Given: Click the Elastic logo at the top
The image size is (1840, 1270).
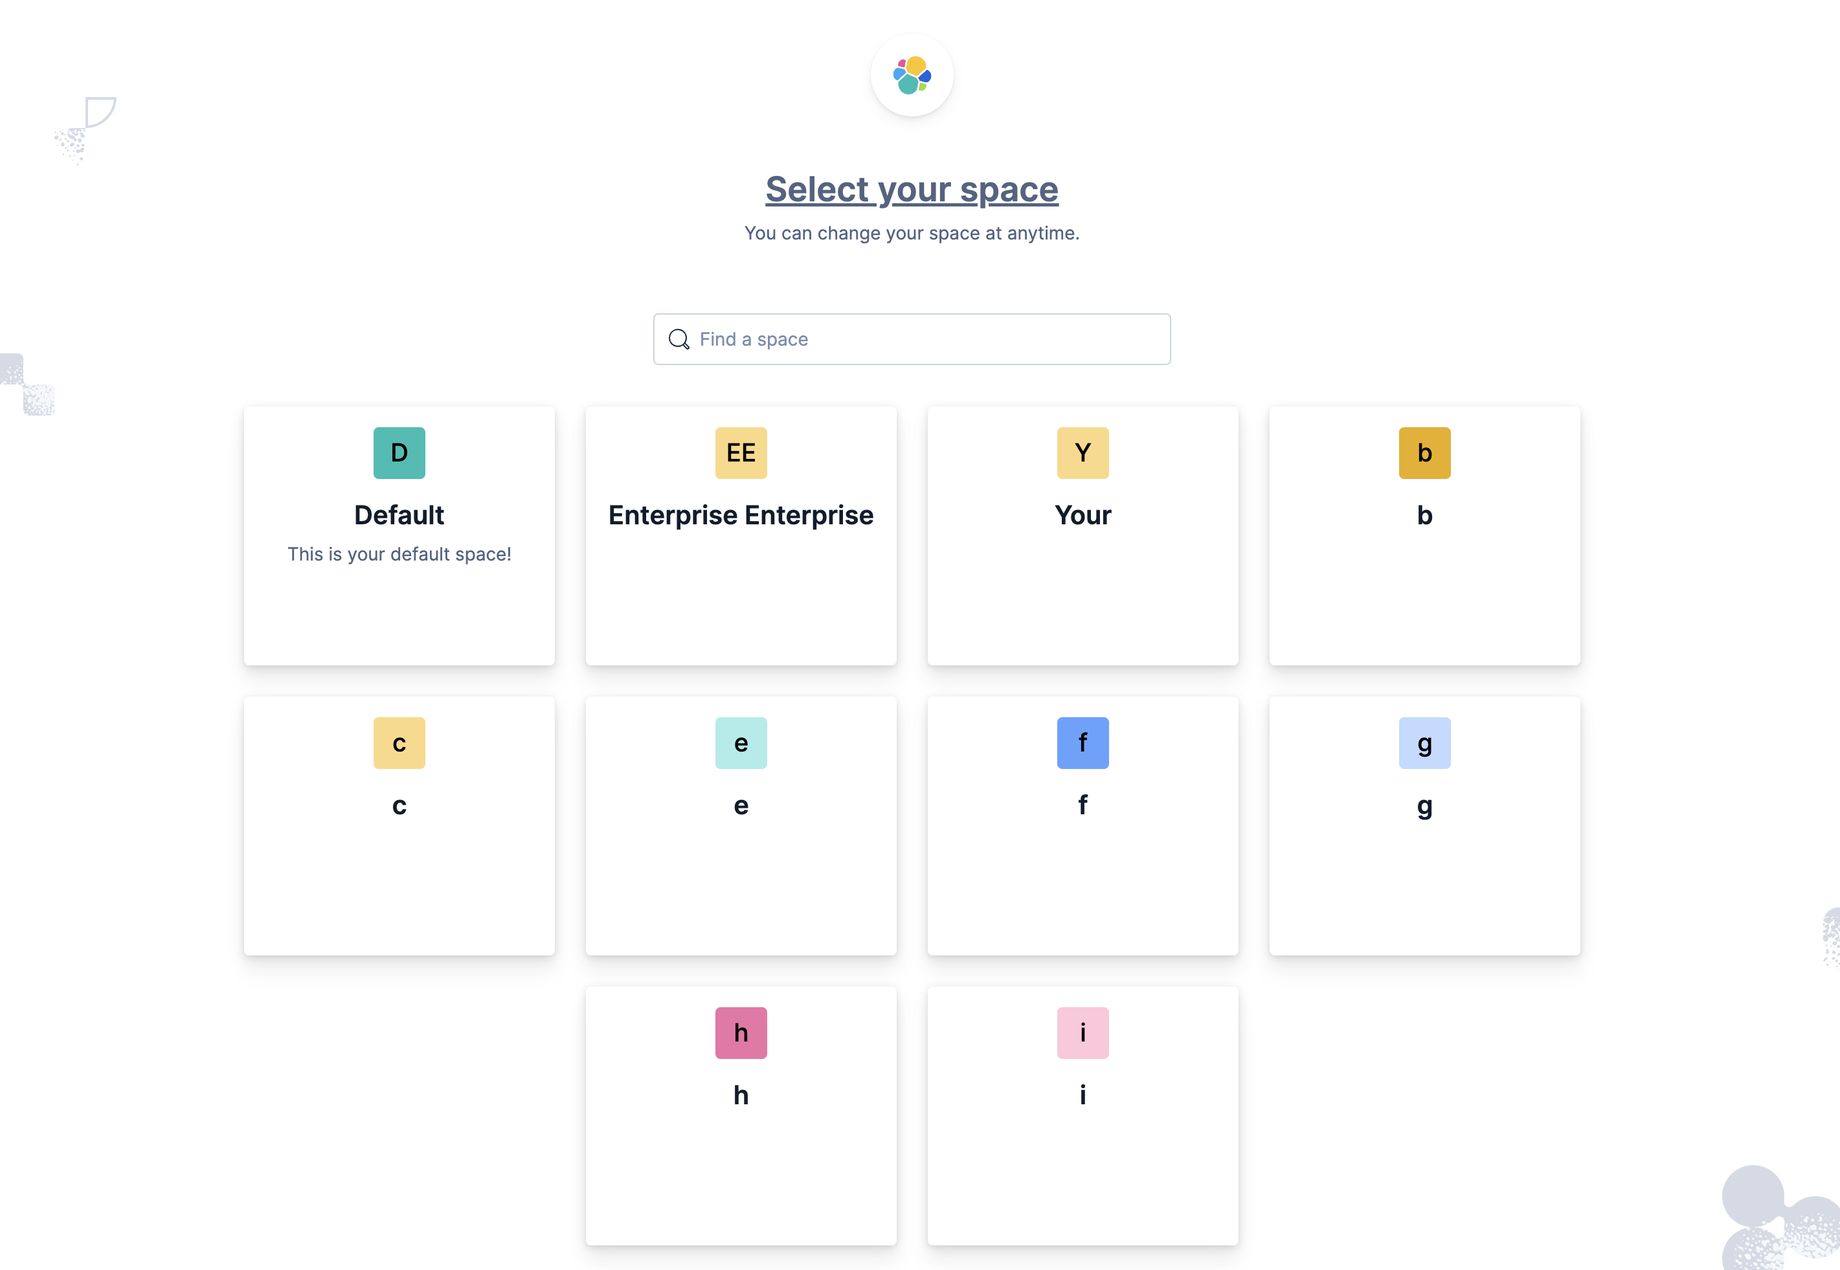Looking at the screenshot, I should point(912,75).
